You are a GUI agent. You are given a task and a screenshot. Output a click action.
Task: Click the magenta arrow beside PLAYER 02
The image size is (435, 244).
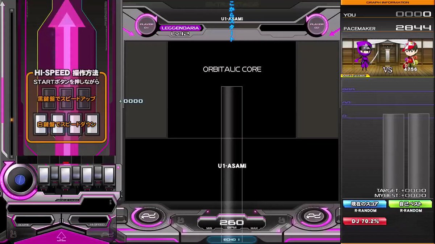[x=335, y=31]
